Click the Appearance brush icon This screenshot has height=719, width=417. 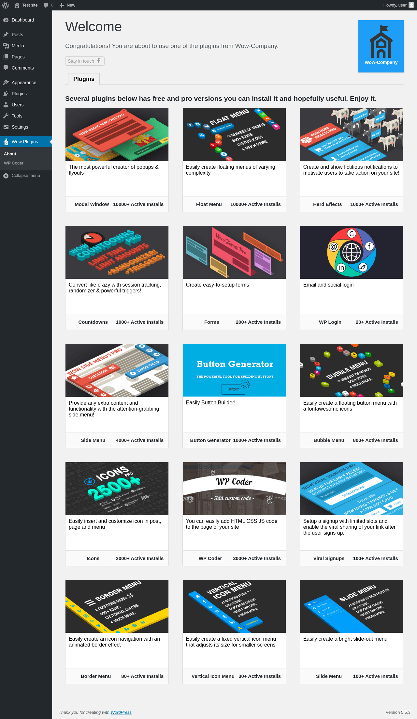pos(6,83)
